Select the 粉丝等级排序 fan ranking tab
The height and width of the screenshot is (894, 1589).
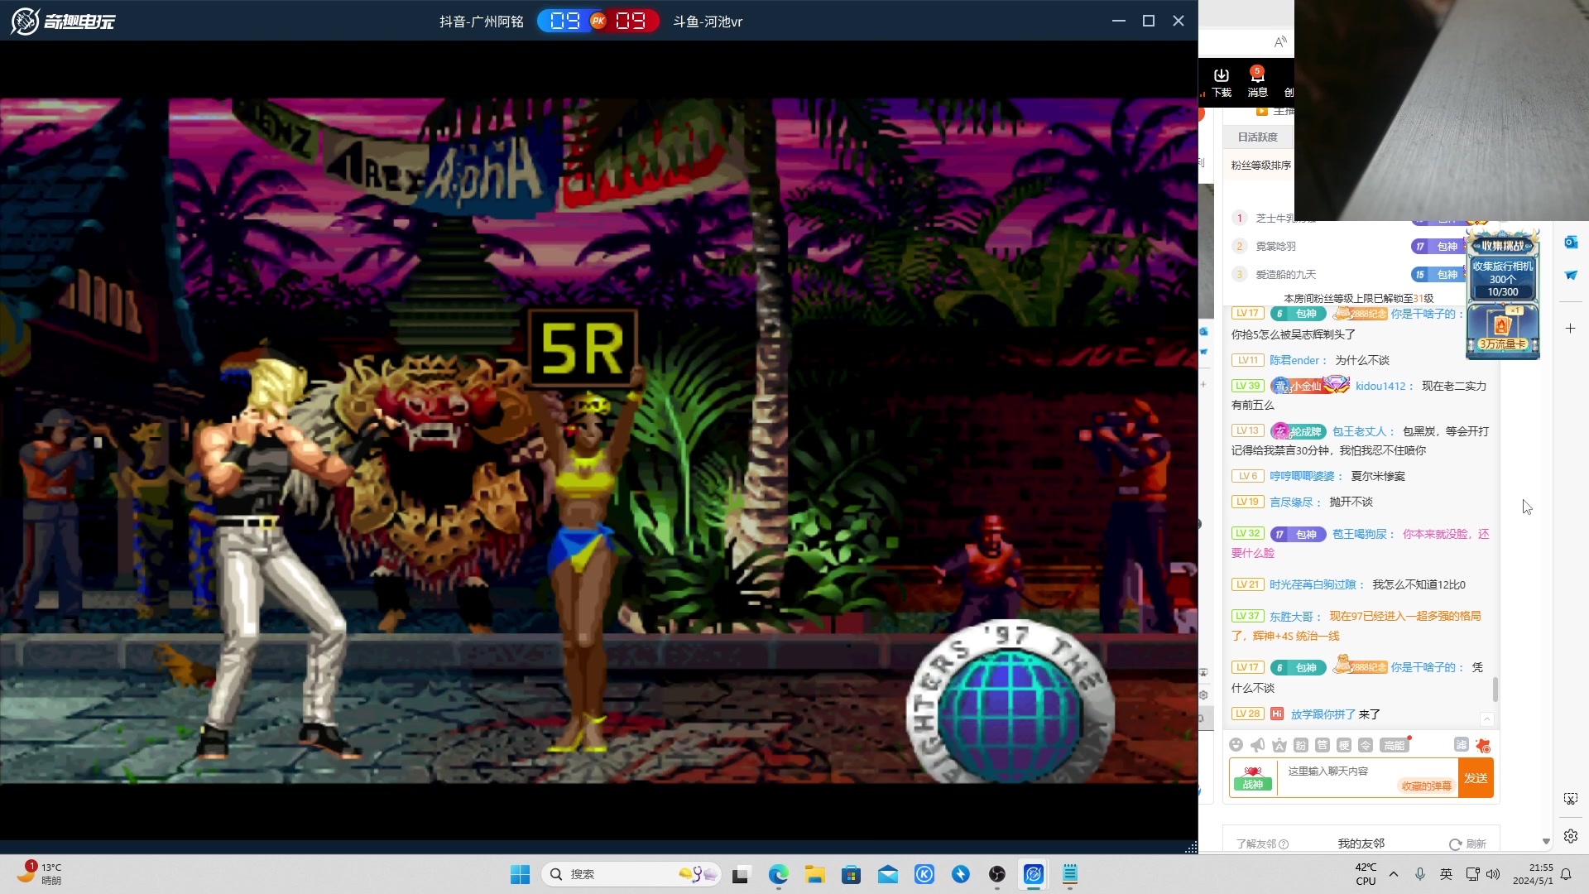(1260, 166)
